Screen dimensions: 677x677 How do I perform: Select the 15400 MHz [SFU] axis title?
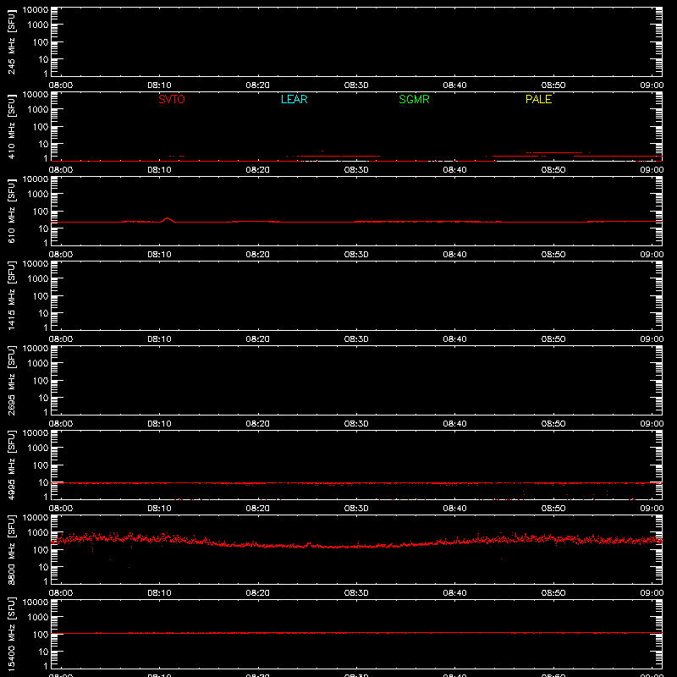[11, 634]
